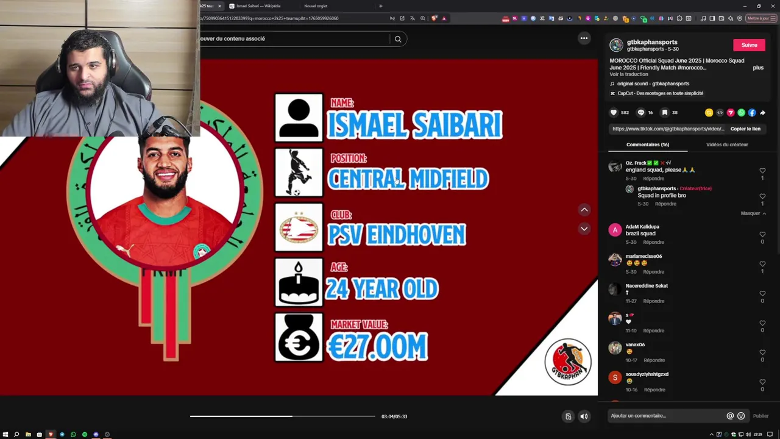The height and width of the screenshot is (439, 780).
Task: Like gtbkaphansports creator reply
Action: pos(762,196)
